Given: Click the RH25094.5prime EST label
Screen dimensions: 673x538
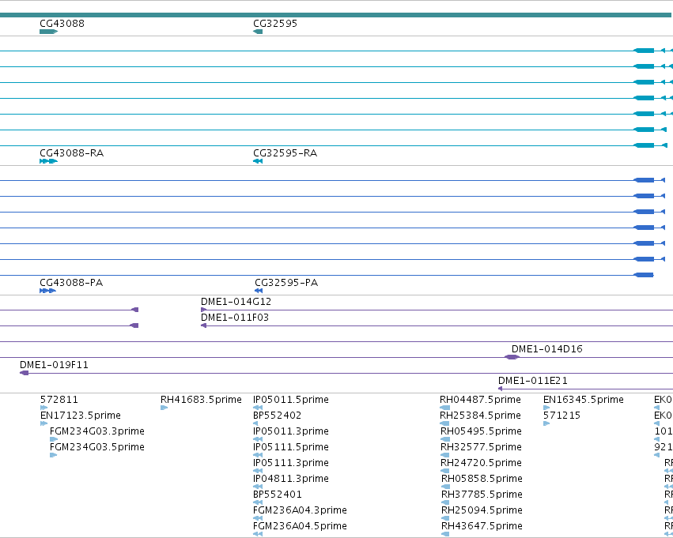Looking at the screenshot, I should [x=482, y=510].
